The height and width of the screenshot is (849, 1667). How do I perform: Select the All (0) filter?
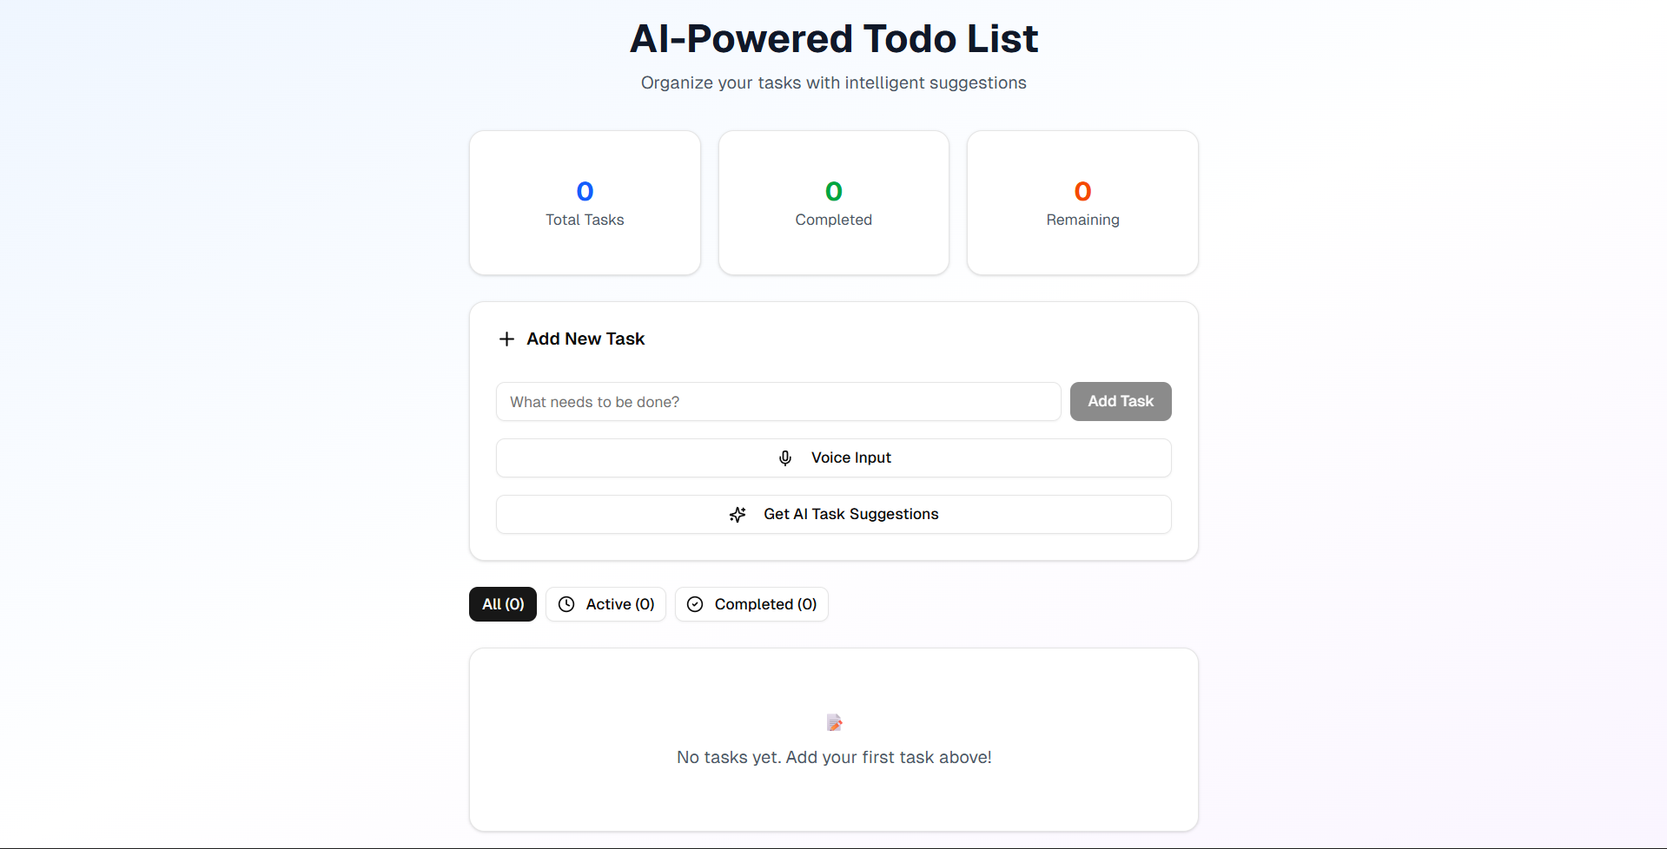click(x=502, y=604)
